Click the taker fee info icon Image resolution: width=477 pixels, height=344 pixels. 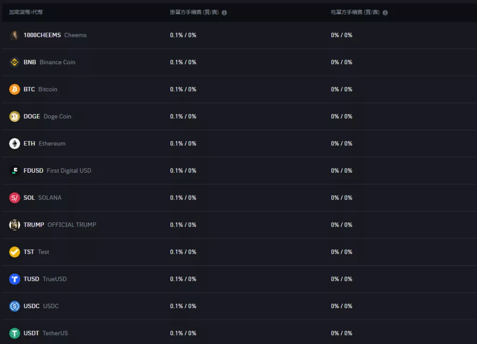385,13
